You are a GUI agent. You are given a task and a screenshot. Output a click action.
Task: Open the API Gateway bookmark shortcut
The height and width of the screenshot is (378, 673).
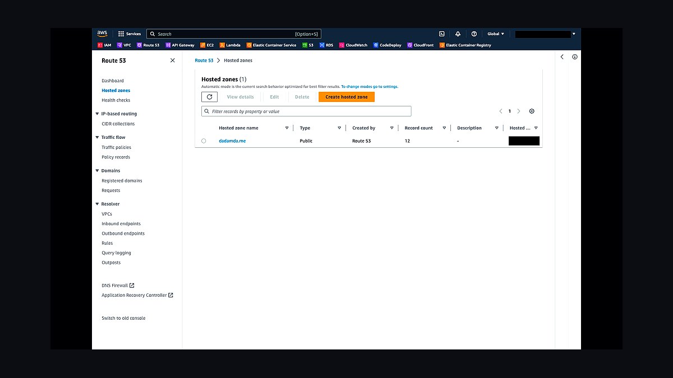pos(180,45)
